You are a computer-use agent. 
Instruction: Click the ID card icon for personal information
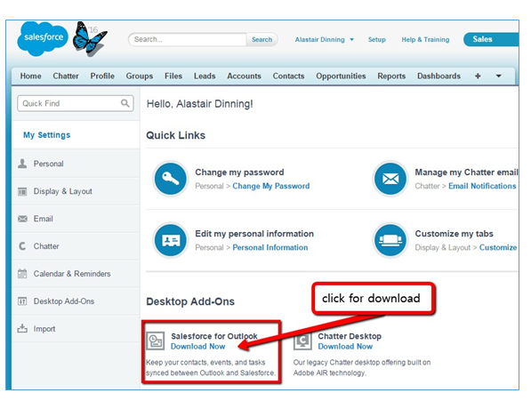pyautogui.click(x=171, y=240)
